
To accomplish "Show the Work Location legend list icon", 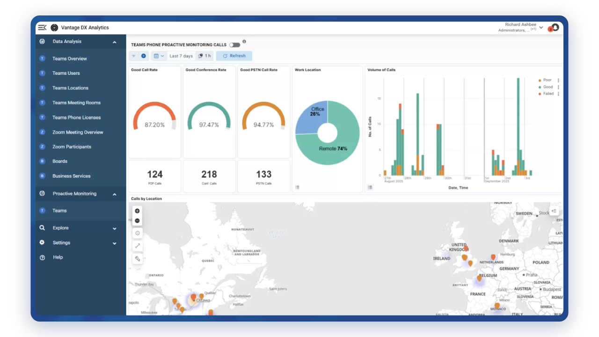I will point(297,187).
